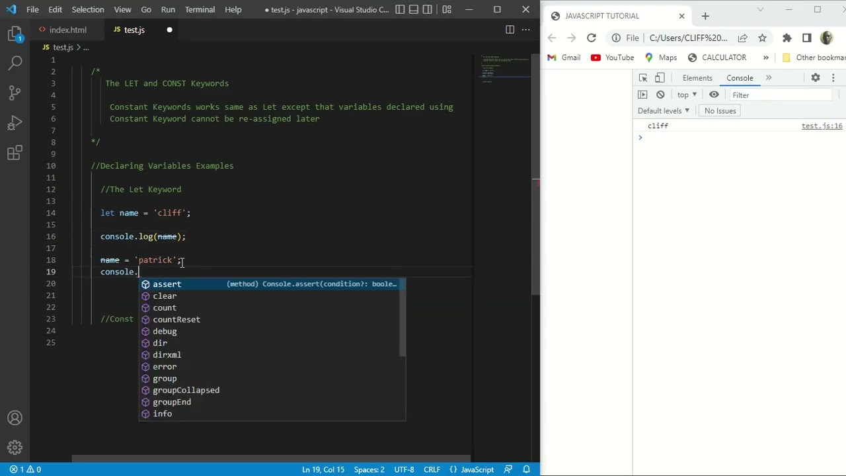The height and width of the screenshot is (476, 846).
Task: Clear the DevTools console
Action: [x=660, y=95]
